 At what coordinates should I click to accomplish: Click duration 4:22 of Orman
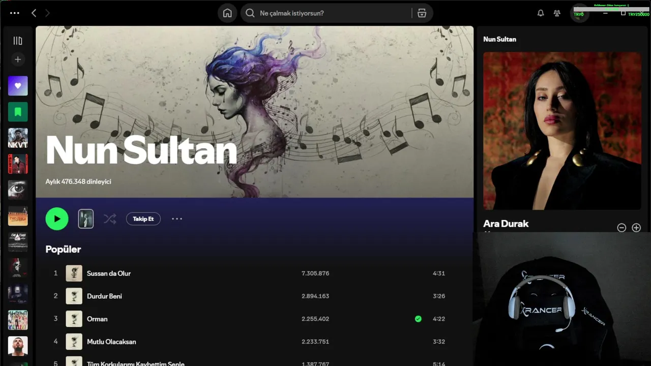tap(439, 319)
